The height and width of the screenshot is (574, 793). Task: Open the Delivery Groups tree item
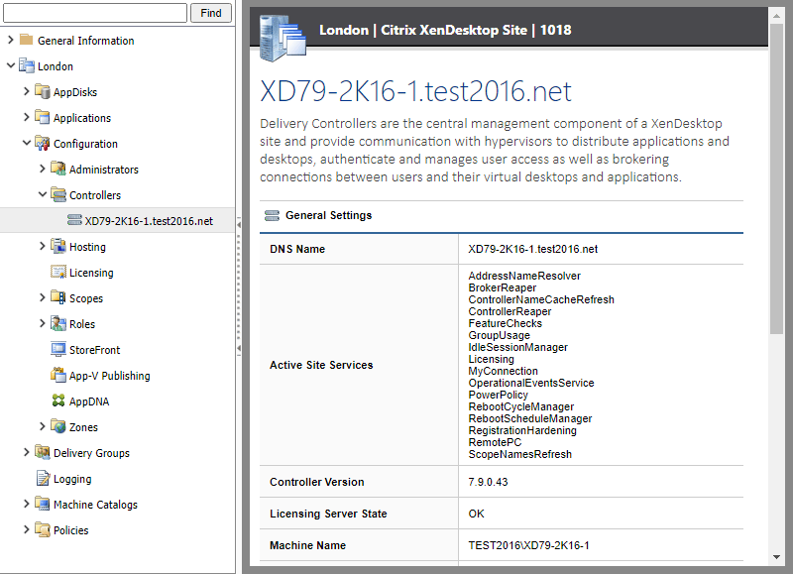(91, 453)
